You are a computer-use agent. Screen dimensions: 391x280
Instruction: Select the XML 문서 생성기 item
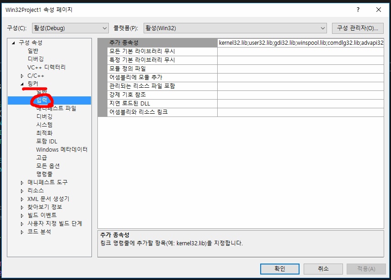[48, 199]
